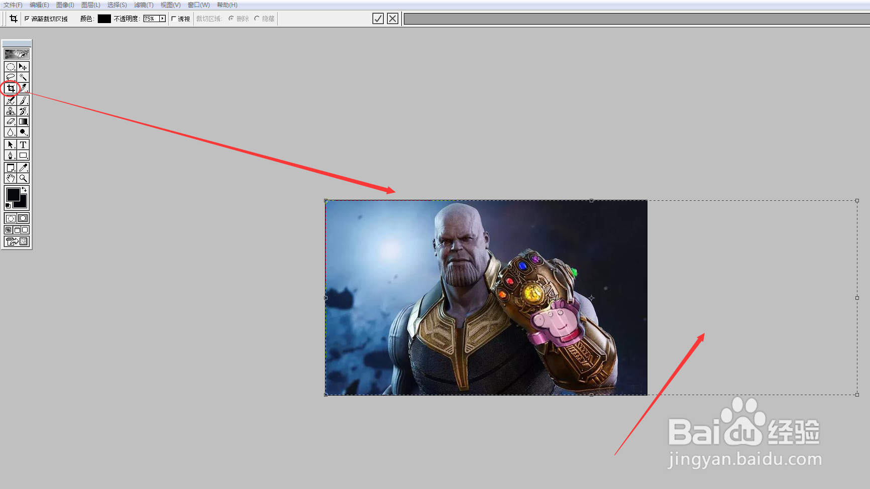Select the Eraser tool

[x=10, y=121]
